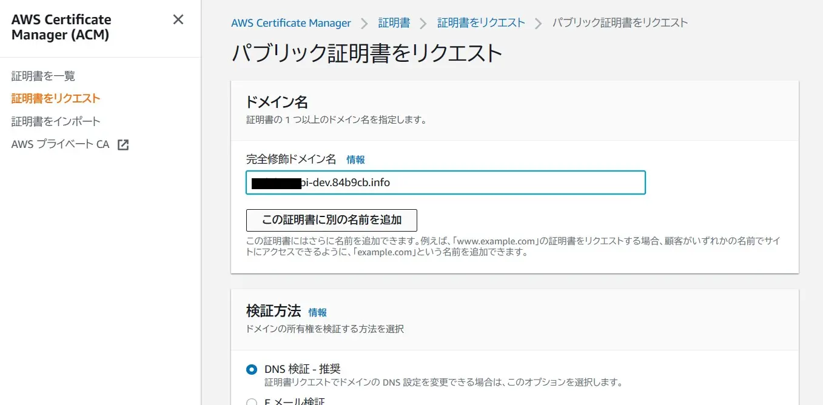
Task: Open the AWS プライベート CA sidebar link
Action: click(60, 144)
